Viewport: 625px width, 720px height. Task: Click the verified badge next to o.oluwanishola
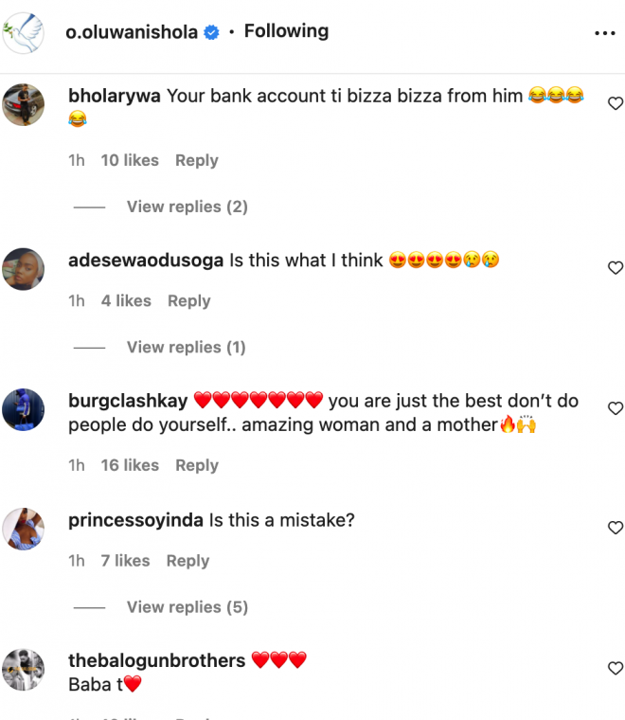click(x=212, y=32)
